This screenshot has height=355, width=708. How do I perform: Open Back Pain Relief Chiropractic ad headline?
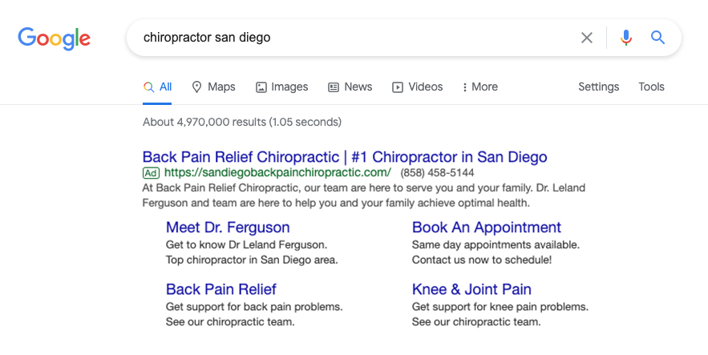(345, 156)
